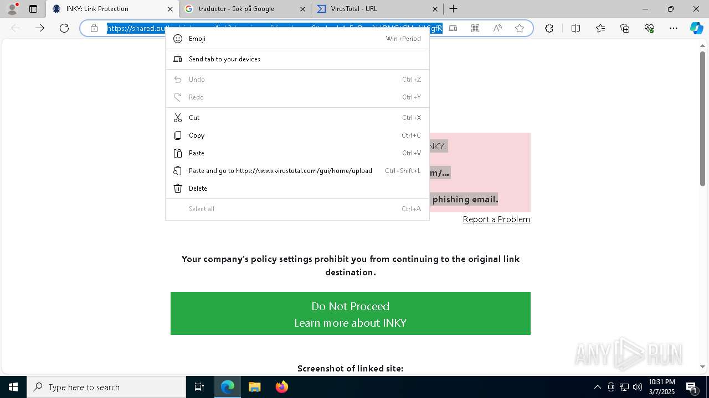Open Split screen view
This screenshot has height=398, width=709.
[x=576, y=28]
